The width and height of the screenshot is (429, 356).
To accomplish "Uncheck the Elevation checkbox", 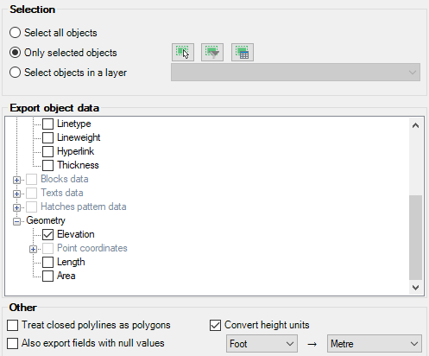I will (x=47, y=234).
